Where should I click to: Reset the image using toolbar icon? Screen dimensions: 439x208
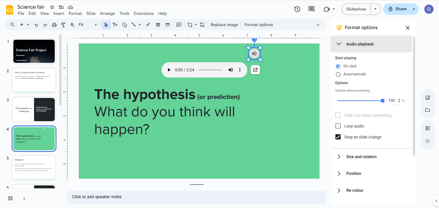coord(202,25)
